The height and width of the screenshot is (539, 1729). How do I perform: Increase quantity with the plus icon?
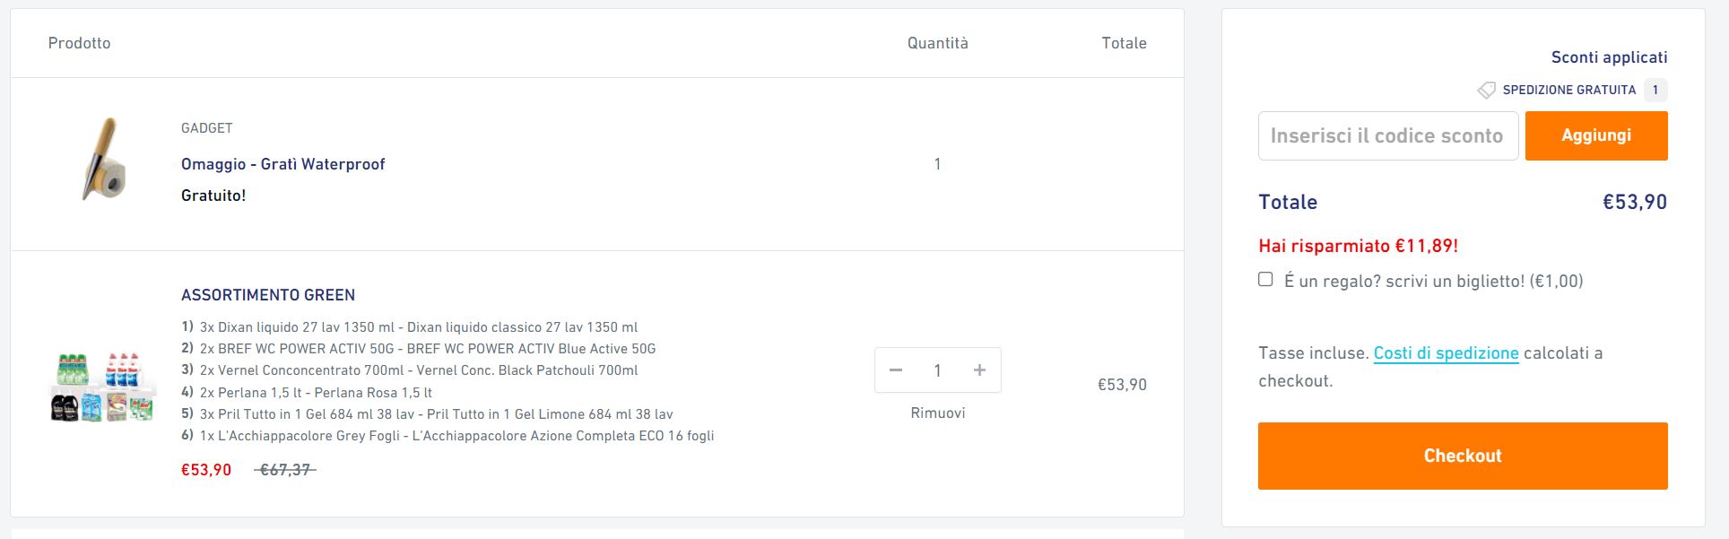[x=979, y=370]
